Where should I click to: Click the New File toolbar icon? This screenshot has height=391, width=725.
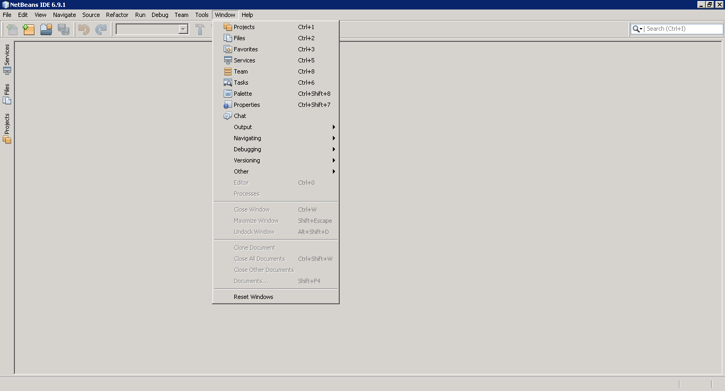tap(12, 29)
